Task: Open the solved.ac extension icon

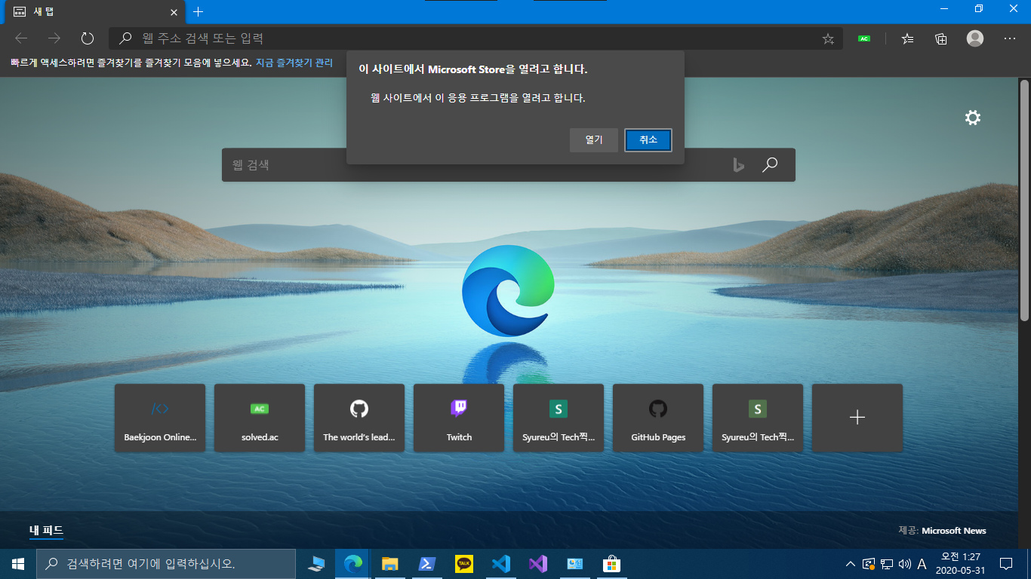Action: coord(864,38)
